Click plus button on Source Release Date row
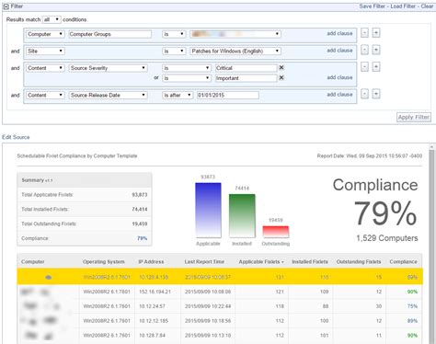Screen dimensions: 436x344 tap(376, 94)
